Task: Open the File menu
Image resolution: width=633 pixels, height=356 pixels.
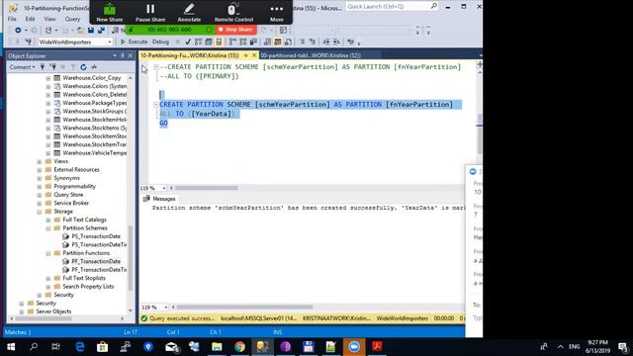Action: pos(12,19)
